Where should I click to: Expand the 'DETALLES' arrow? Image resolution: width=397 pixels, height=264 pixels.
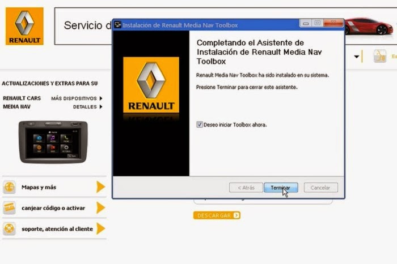click(x=101, y=107)
